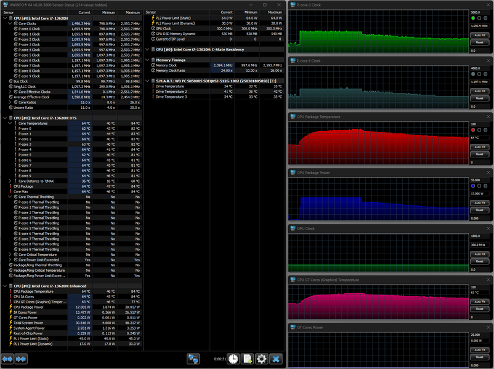Click the collapse columns arrows icon
This screenshot has height=369, width=494.
(x=21, y=359)
